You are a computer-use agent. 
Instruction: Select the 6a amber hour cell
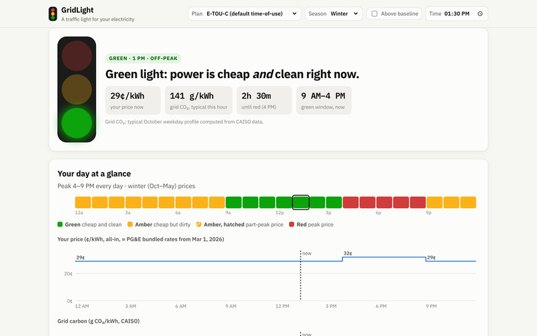pos(183,202)
